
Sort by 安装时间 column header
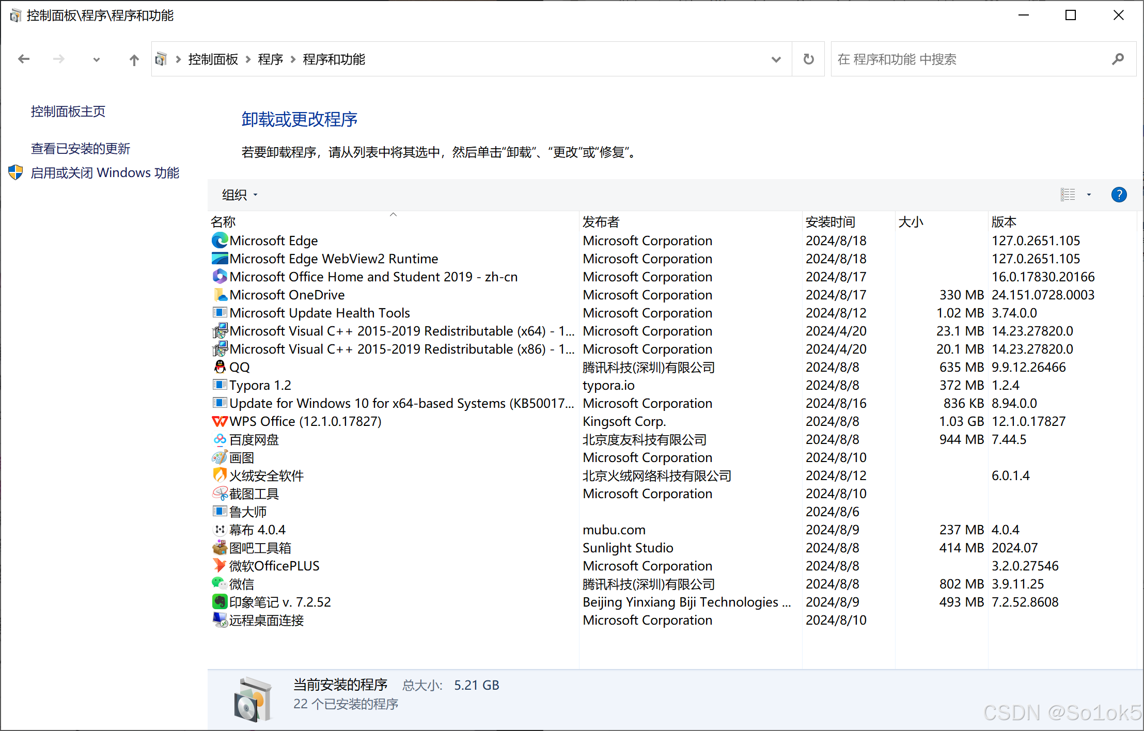830,222
